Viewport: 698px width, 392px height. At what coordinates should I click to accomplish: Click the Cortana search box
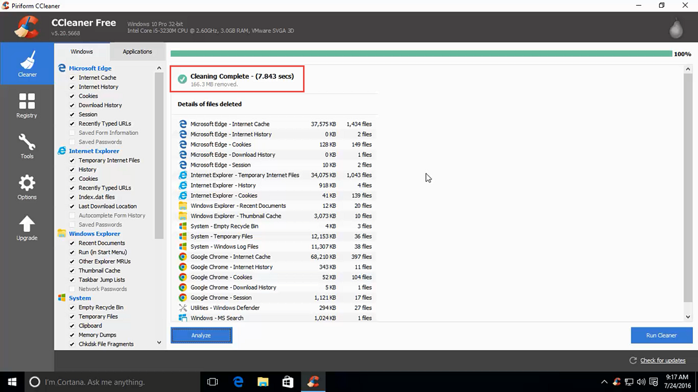[x=112, y=382]
